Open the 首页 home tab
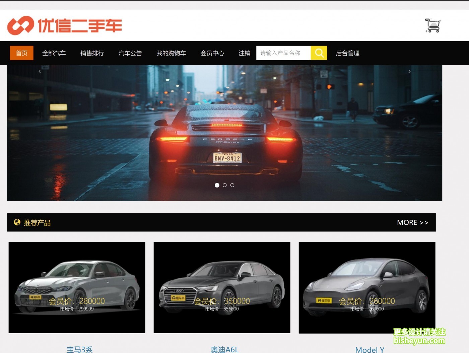Image resolution: width=469 pixels, height=353 pixels. coord(22,53)
